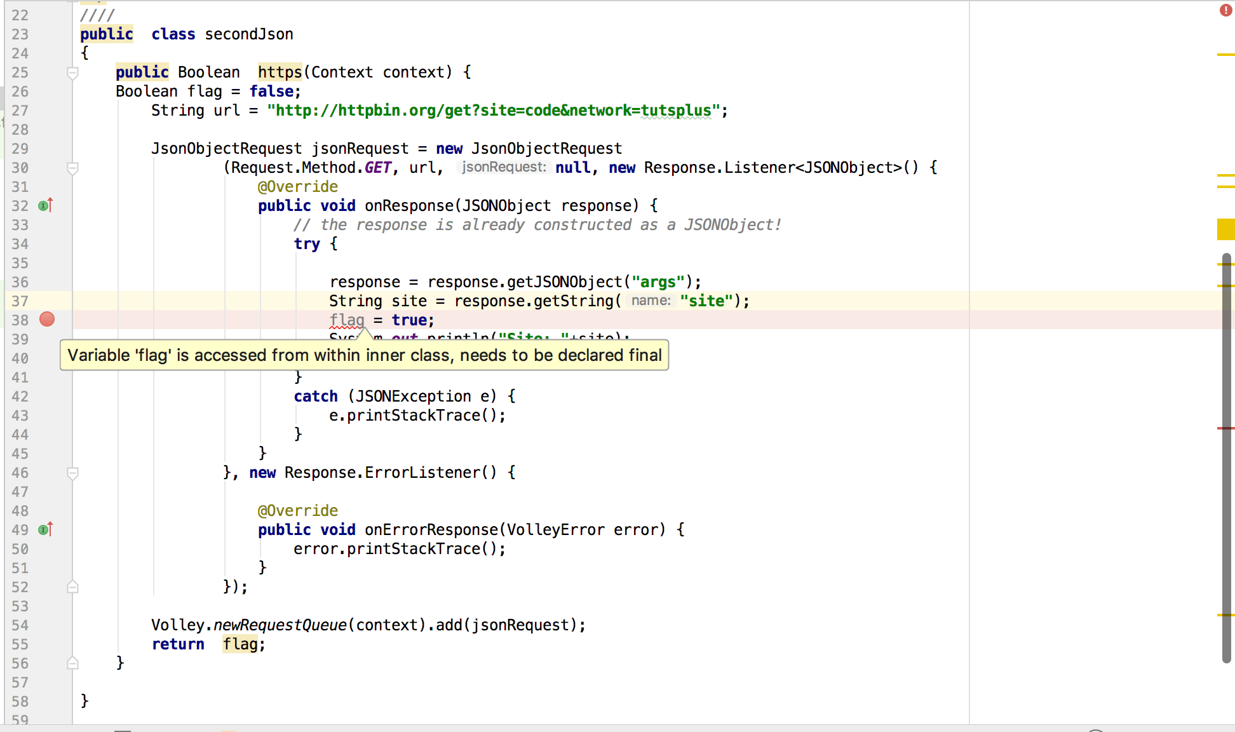Click the highlighted flag in return statement
1235x732 pixels.
tap(240, 644)
